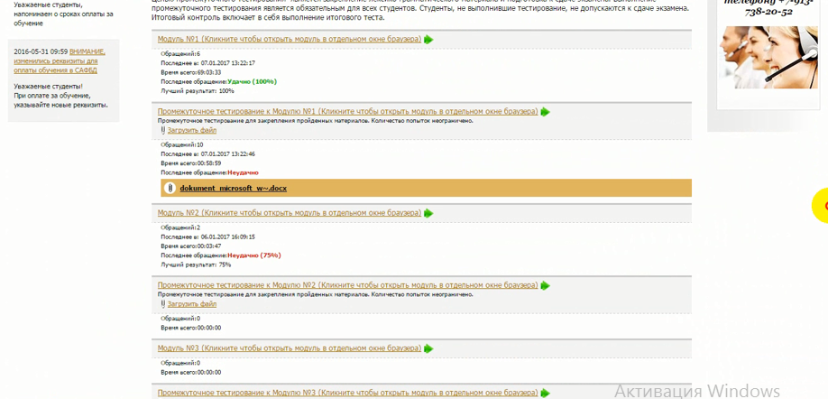
Task: Click paperclip icon beside the docx attachment
Action: click(x=171, y=188)
